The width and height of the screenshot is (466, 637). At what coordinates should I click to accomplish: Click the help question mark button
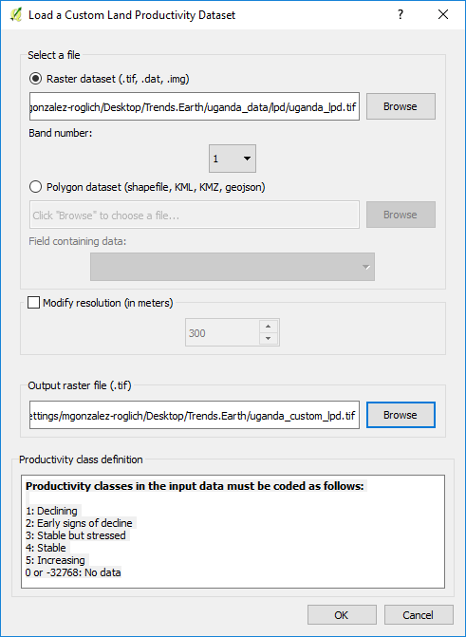point(401,14)
